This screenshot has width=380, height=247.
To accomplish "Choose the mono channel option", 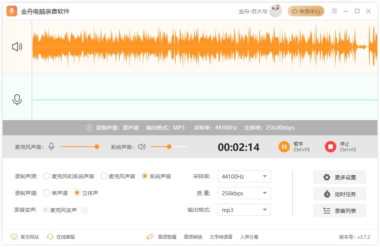I will click(47, 193).
